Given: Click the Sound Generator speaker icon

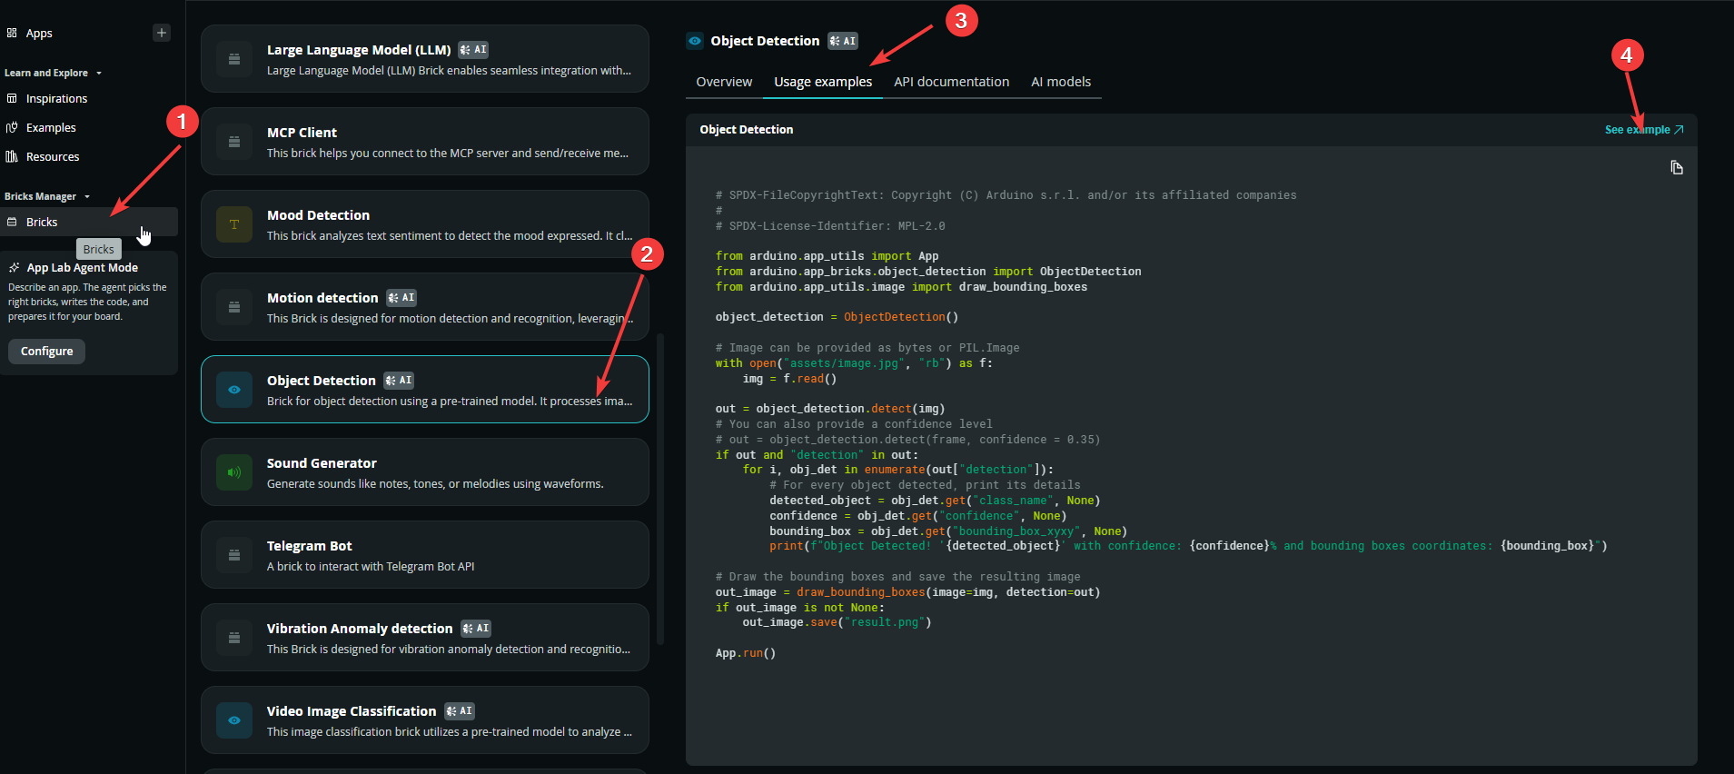Looking at the screenshot, I should click(234, 472).
